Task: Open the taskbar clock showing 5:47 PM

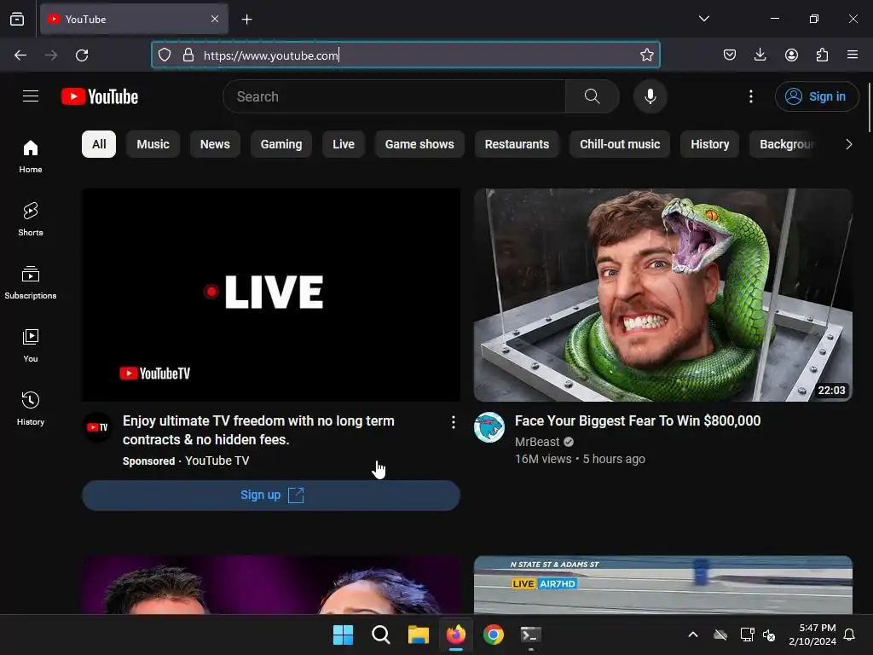Action: (812, 635)
